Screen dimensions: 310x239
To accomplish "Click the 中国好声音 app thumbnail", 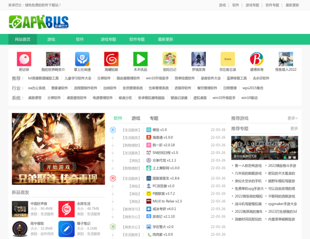I will pos(20,208).
